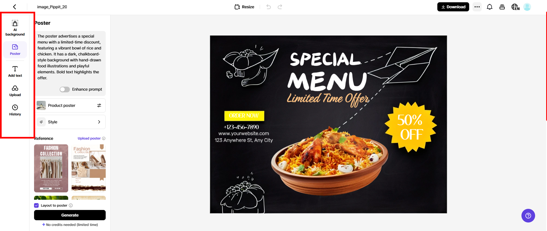Show the History panel
This screenshot has height=231, width=547.
[15, 110]
